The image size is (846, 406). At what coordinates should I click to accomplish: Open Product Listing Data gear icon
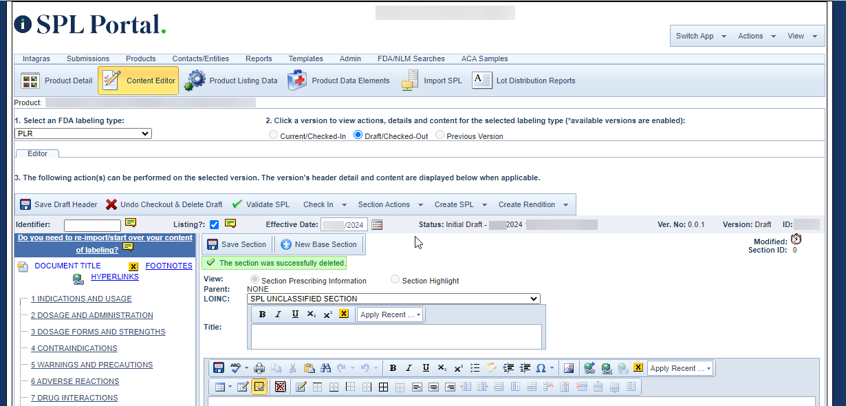195,81
